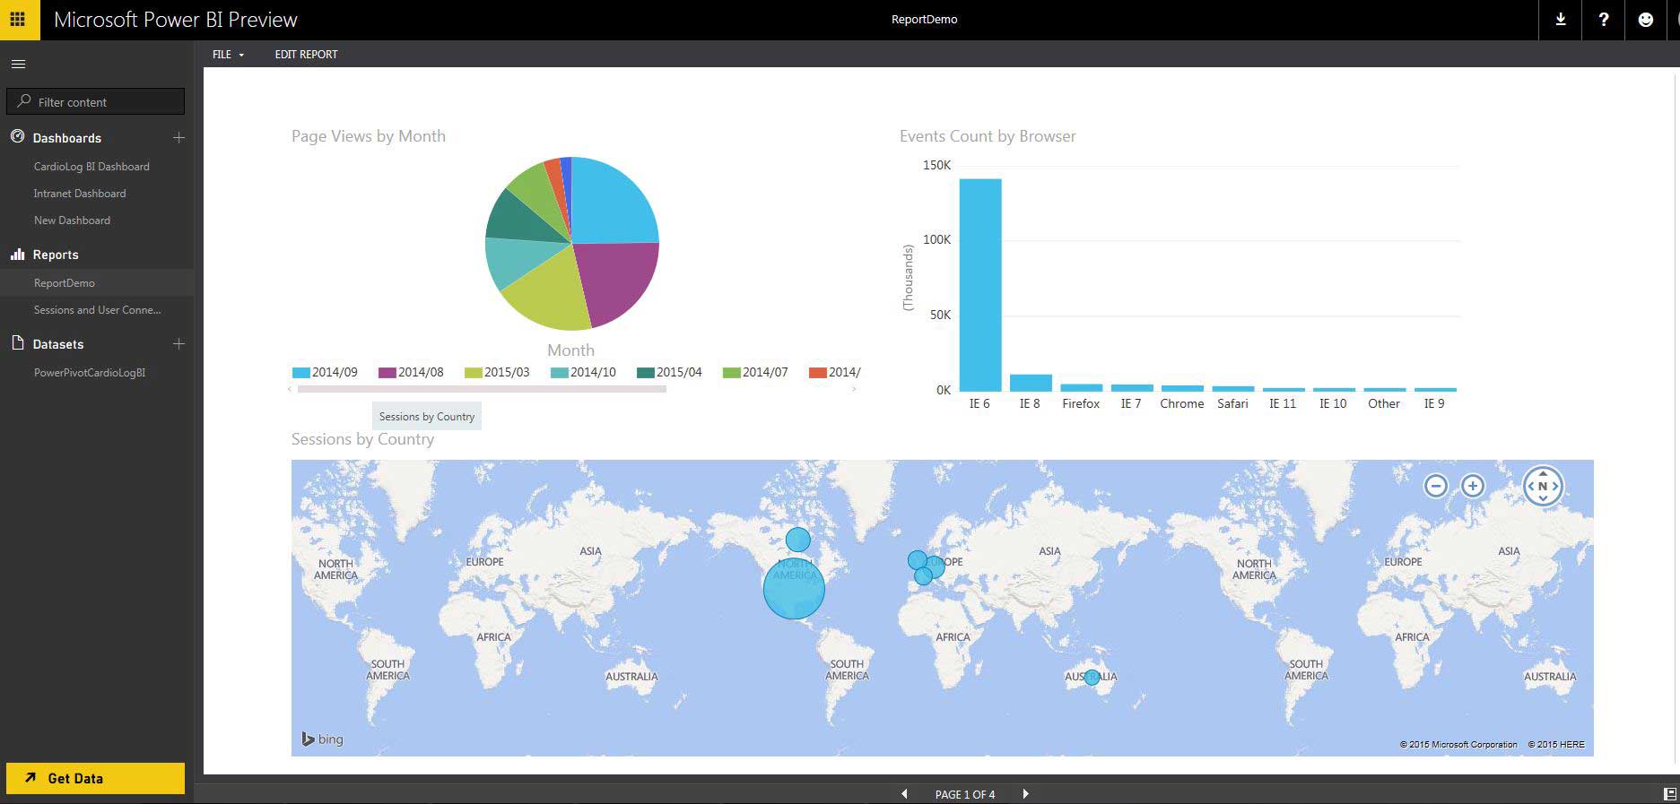Go to next report page arrow
Image resolution: width=1680 pixels, height=804 pixels.
click(1025, 794)
